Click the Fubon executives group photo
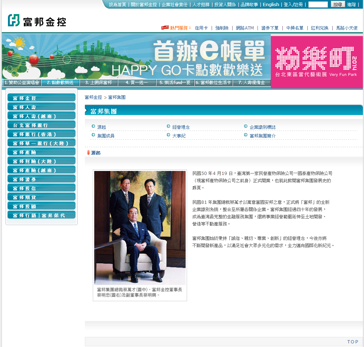Screen dimensions: 364x347 (x=140, y=228)
